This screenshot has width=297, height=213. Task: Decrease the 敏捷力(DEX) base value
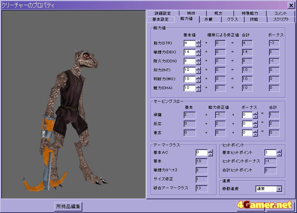198,54
